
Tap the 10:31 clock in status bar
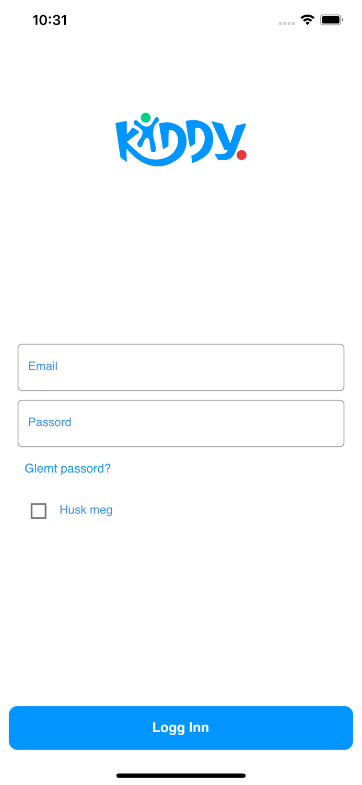[50, 20]
